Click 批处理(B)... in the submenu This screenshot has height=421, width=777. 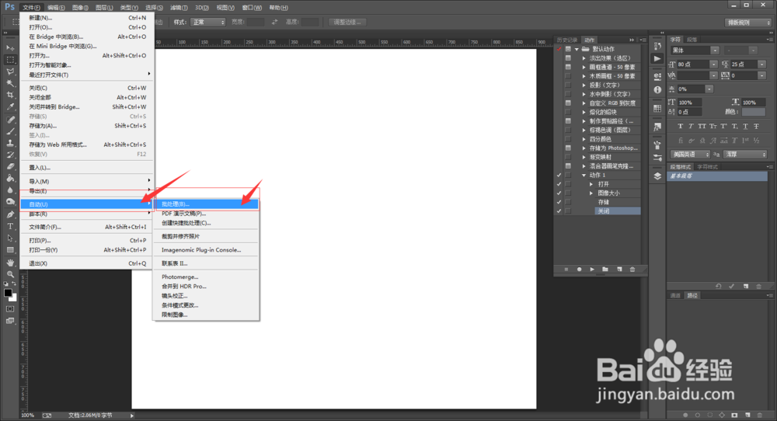tap(206, 204)
